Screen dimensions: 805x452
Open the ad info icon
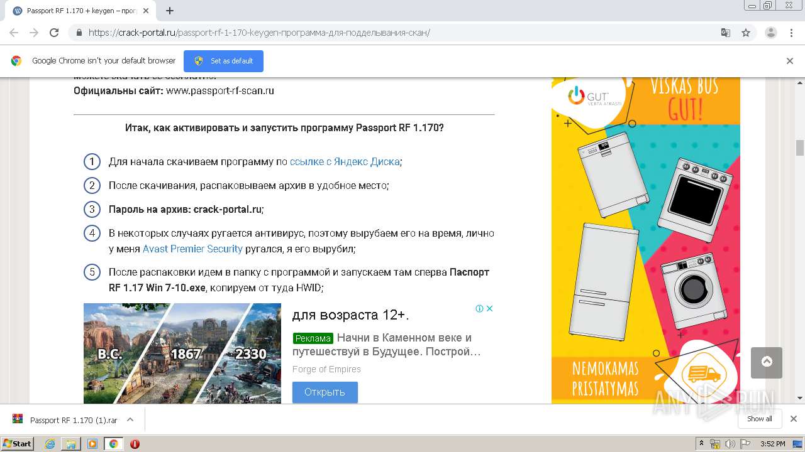pos(479,308)
